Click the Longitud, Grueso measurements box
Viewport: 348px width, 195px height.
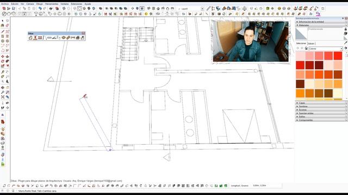(x=267, y=186)
